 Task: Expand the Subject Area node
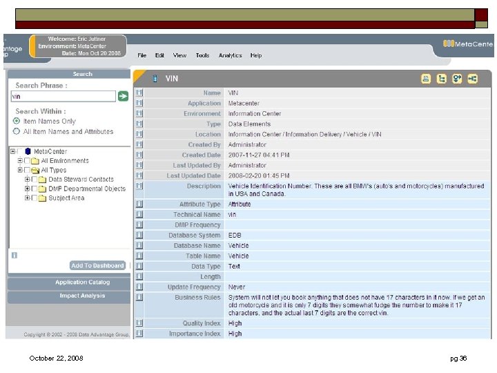pyautogui.click(x=27, y=198)
